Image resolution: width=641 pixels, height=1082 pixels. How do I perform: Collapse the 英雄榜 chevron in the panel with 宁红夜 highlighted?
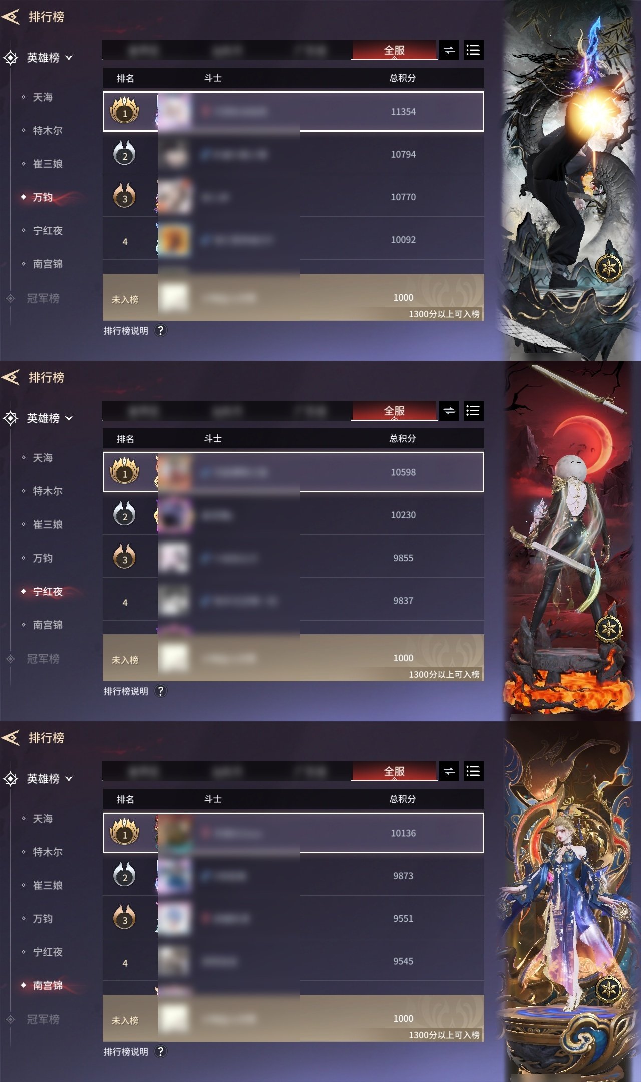point(69,418)
